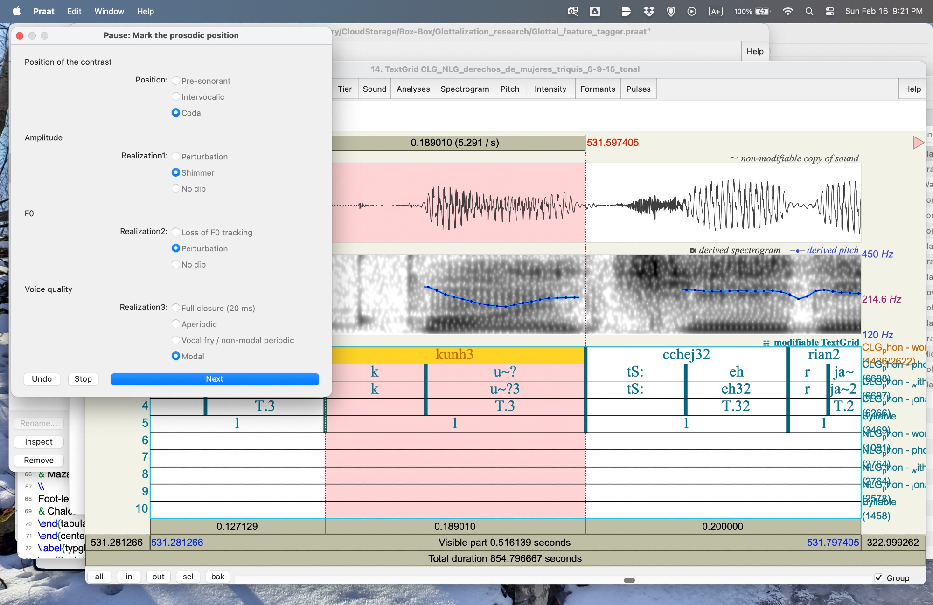Open the Window menu in menu bar
The height and width of the screenshot is (605, 933).
coord(109,11)
